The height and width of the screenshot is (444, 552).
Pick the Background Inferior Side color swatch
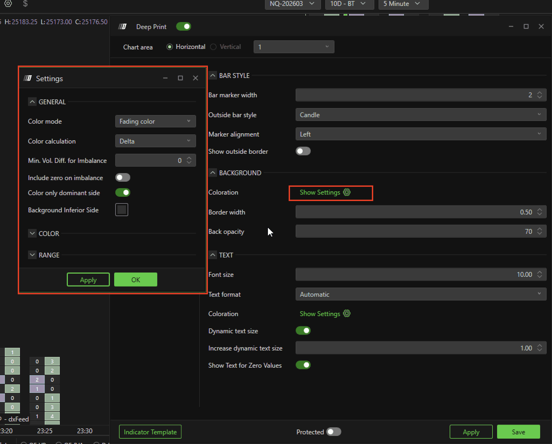pyautogui.click(x=122, y=210)
